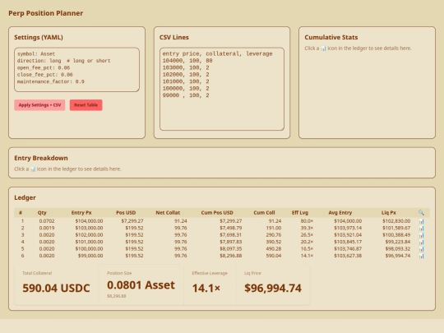Click the 490.28 cumulative collateral cell

(274, 248)
